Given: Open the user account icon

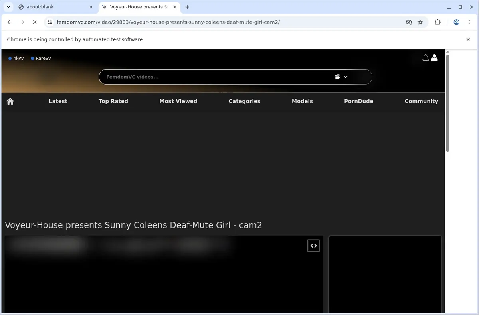Looking at the screenshot, I should pyautogui.click(x=435, y=58).
